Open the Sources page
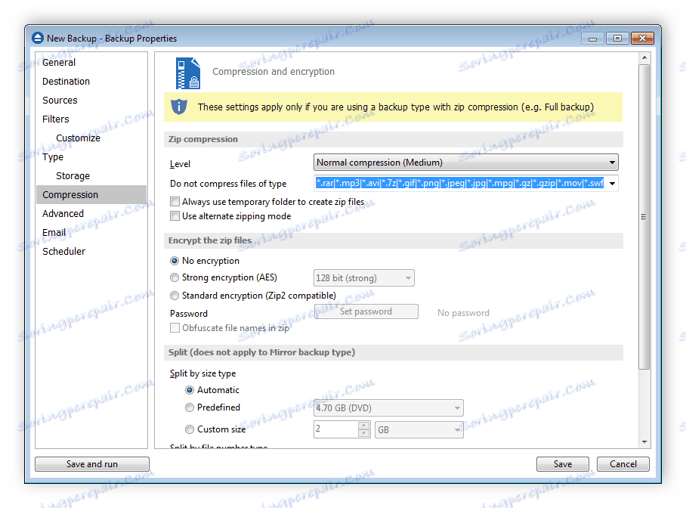686x508 pixels. click(x=60, y=101)
